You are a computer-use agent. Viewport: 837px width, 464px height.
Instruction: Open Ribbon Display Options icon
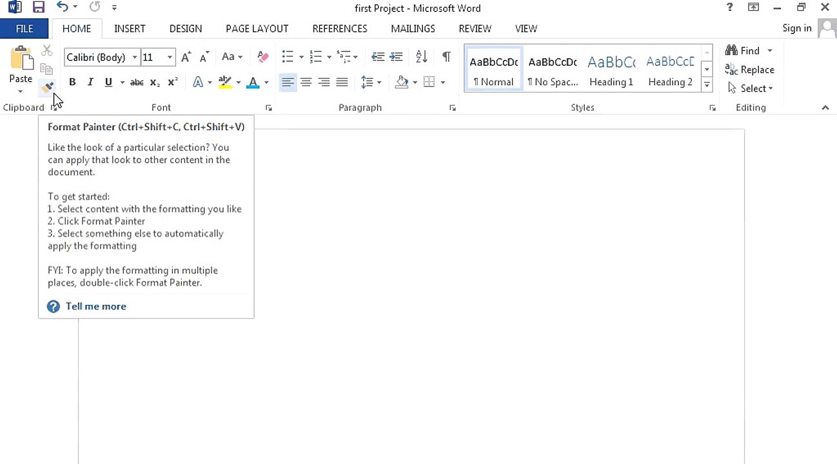[x=753, y=8]
